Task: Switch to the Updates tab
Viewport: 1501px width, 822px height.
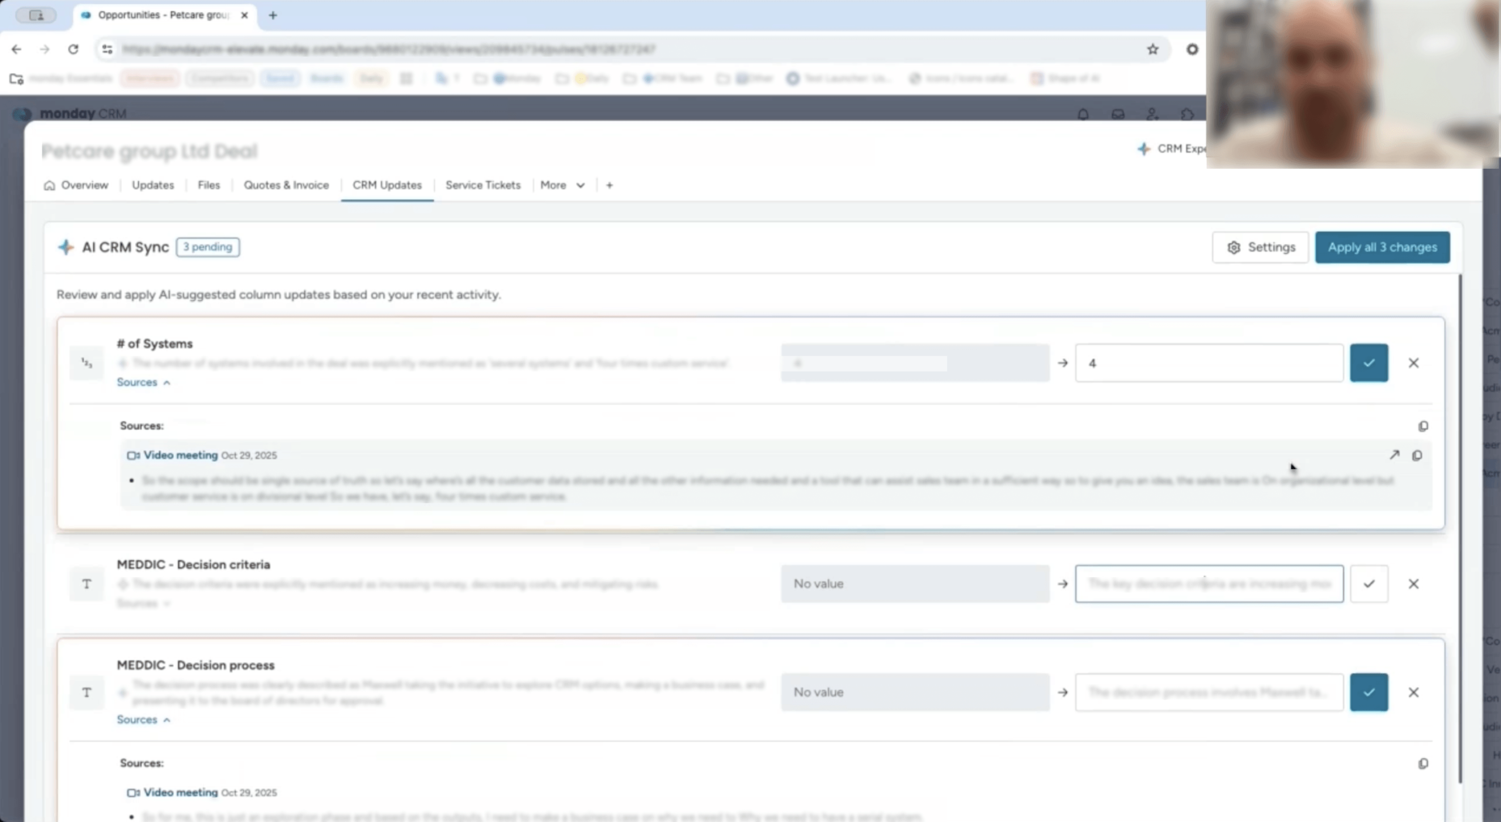Action: pos(152,185)
